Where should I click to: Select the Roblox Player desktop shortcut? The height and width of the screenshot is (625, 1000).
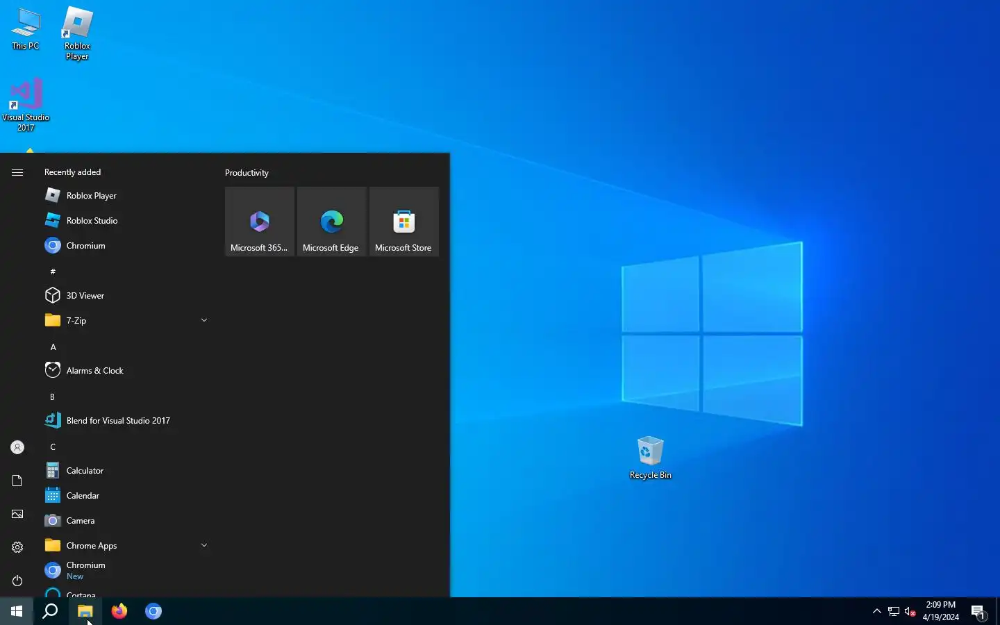[x=77, y=33]
